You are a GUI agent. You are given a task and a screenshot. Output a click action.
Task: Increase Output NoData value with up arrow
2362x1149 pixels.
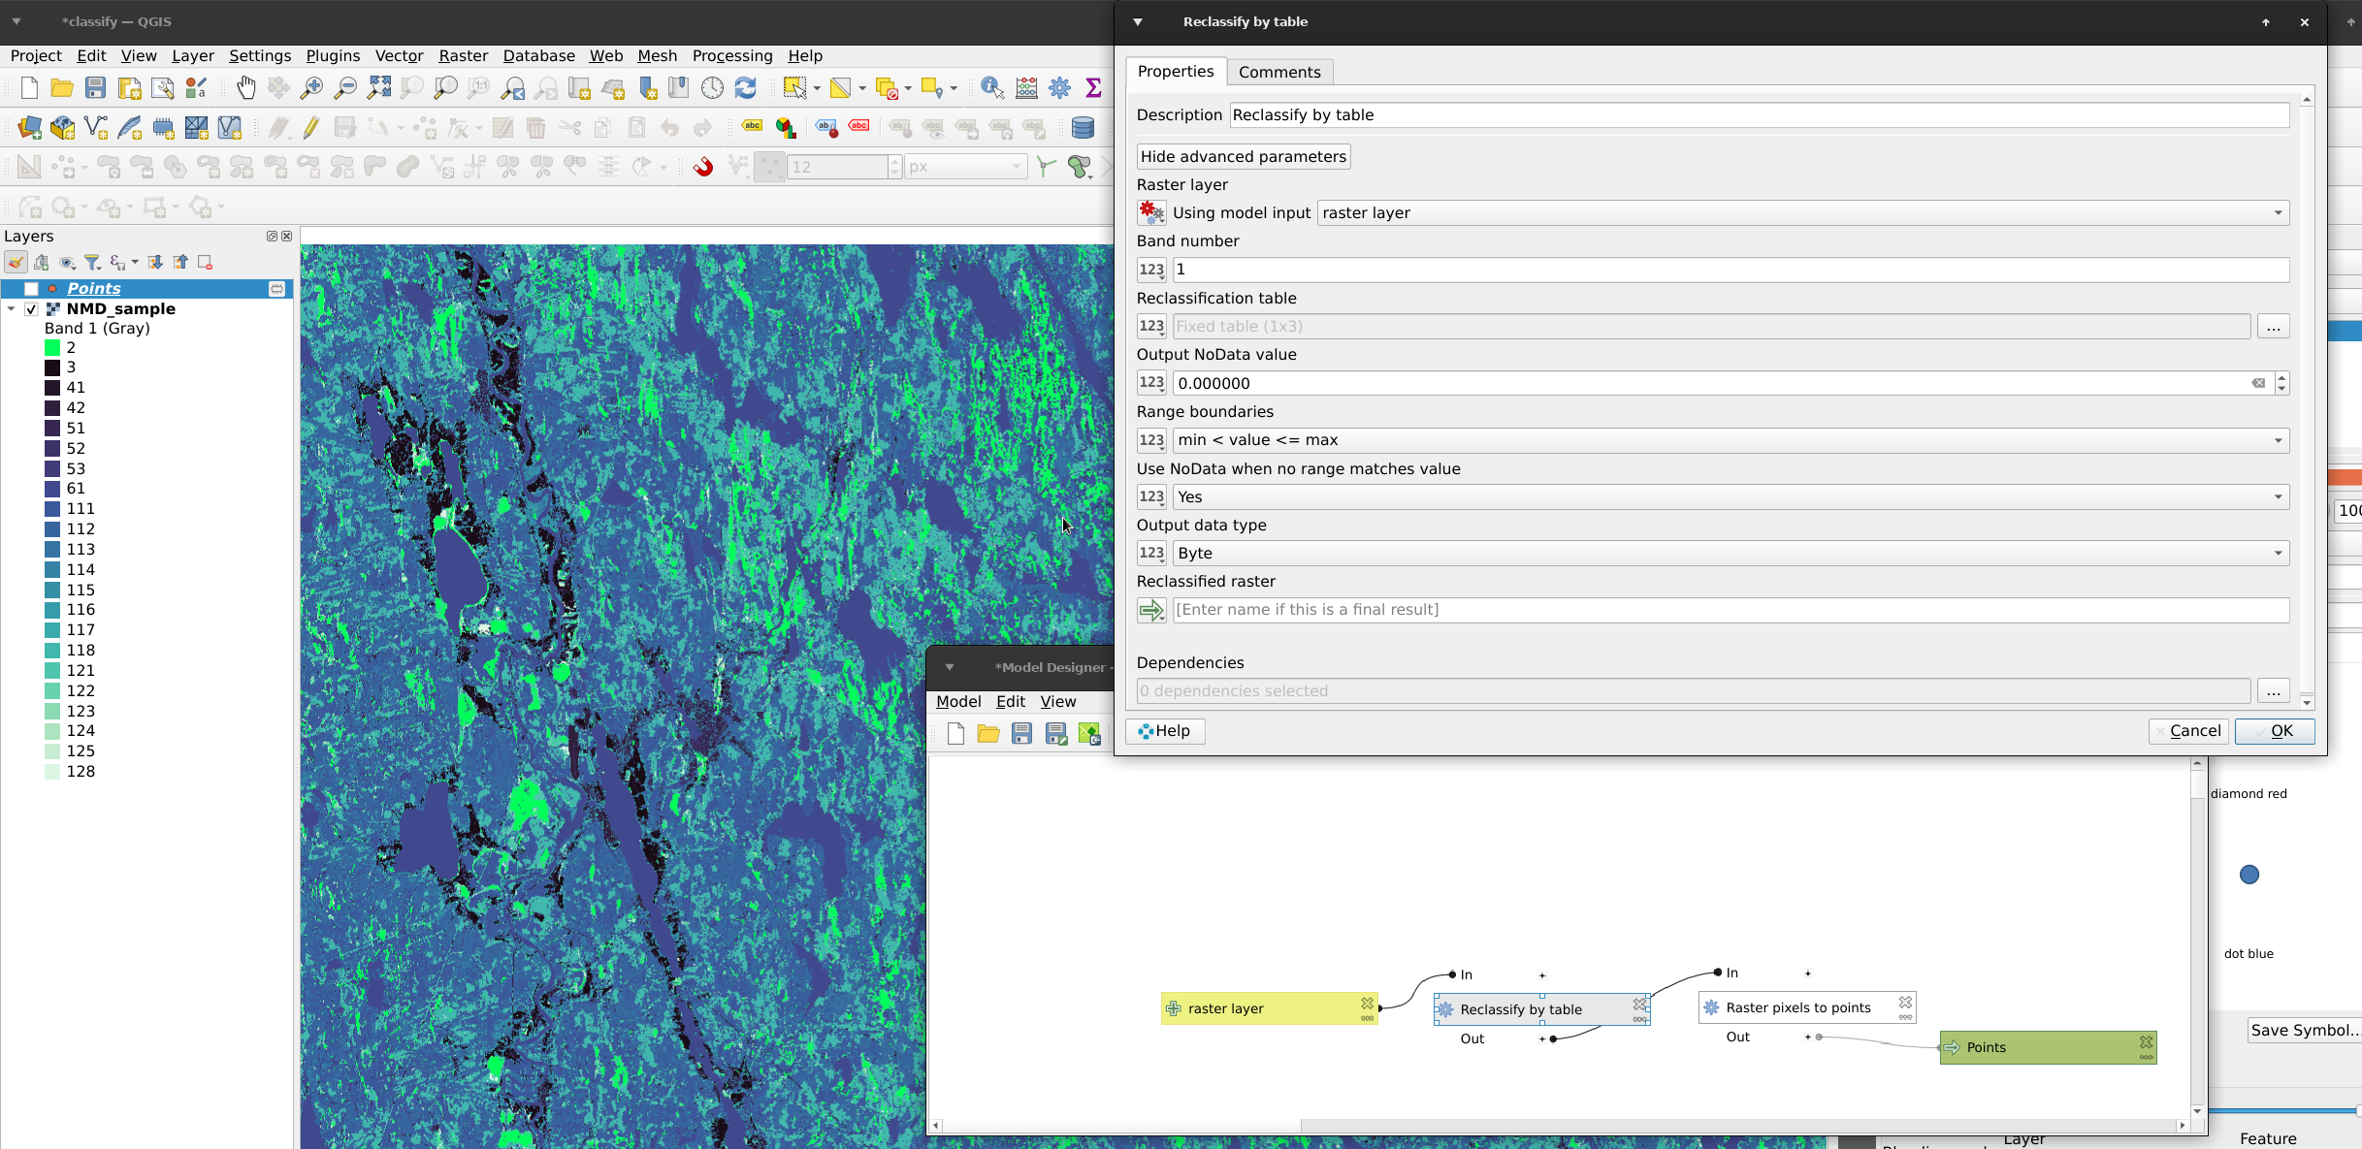[x=2281, y=377]
